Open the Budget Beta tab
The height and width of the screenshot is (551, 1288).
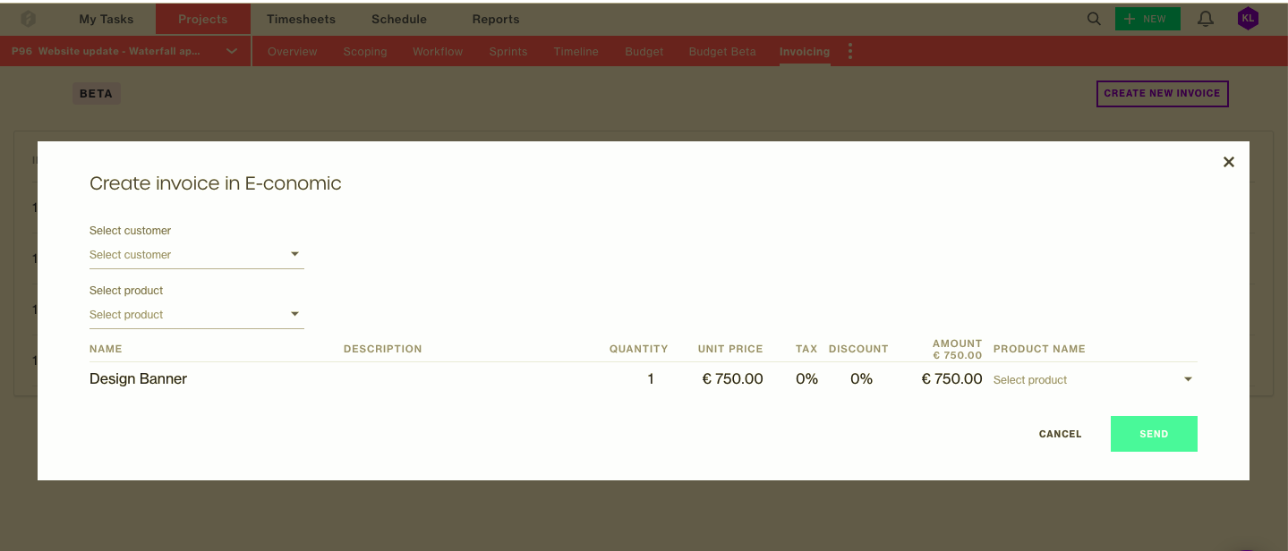tap(722, 51)
